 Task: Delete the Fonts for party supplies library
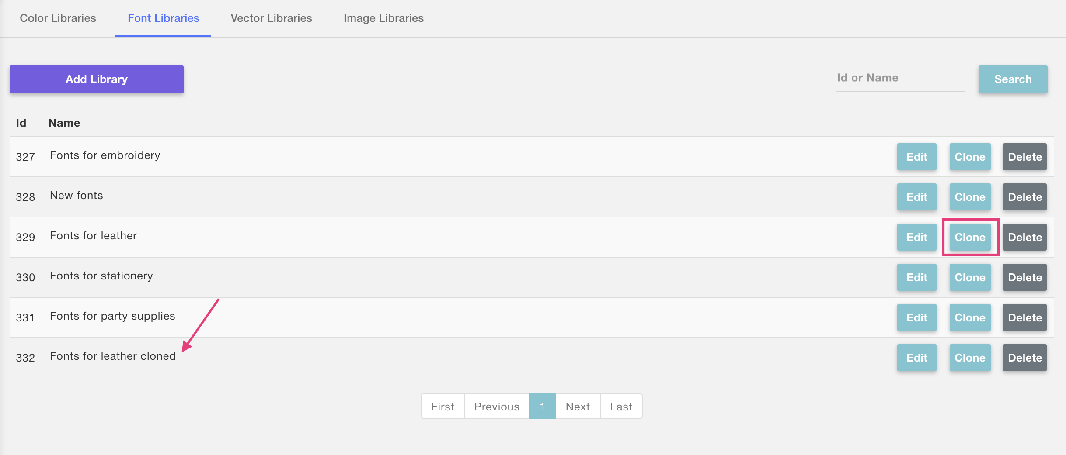(x=1024, y=317)
